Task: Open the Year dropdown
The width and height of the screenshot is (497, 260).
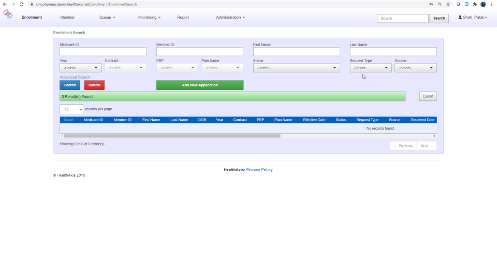Action: point(81,68)
